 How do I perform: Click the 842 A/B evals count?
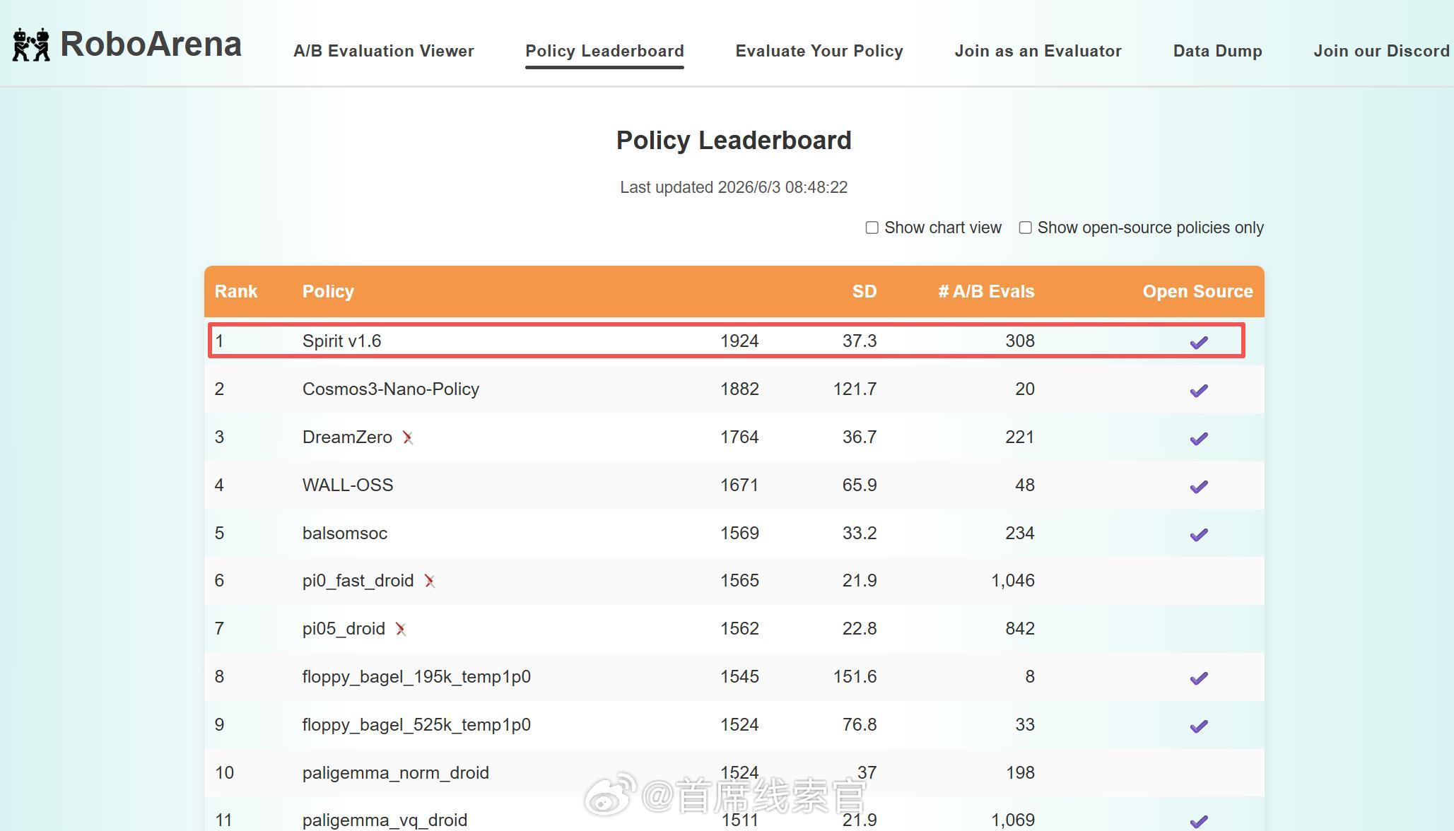click(x=1020, y=628)
